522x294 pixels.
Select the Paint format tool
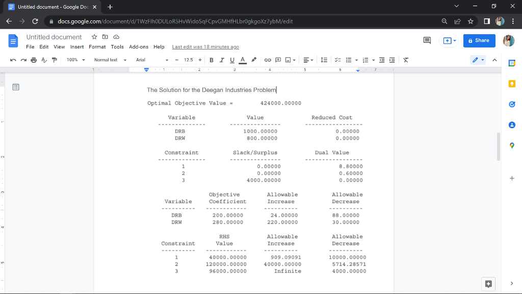coord(54,60)
